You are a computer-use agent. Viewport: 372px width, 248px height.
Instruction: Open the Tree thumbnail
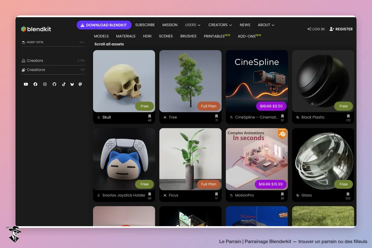190,81
